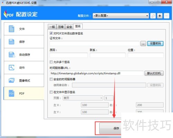Click the 左 Y field showing 100

point(95,112)
